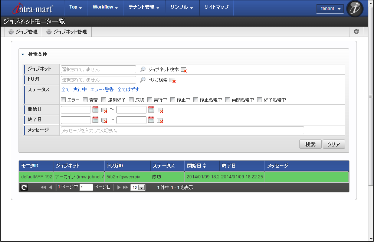Open rows-per-page dropdown showing 10
The image size is (374, 242).
point(138,188)
